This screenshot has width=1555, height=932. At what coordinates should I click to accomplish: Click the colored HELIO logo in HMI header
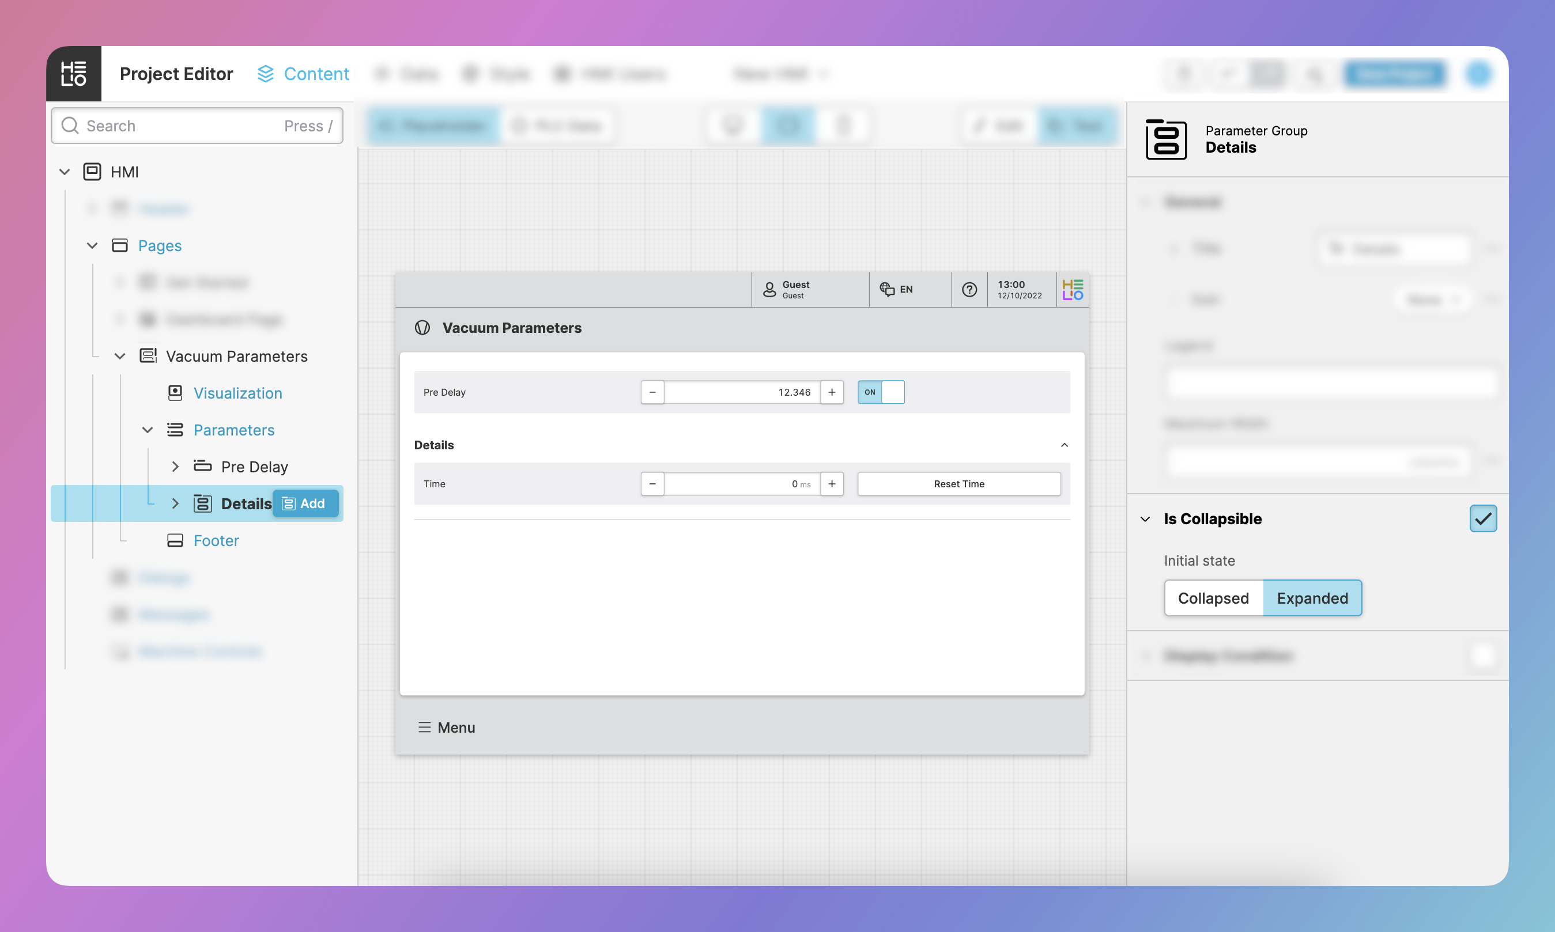[x=1072, y=290]
